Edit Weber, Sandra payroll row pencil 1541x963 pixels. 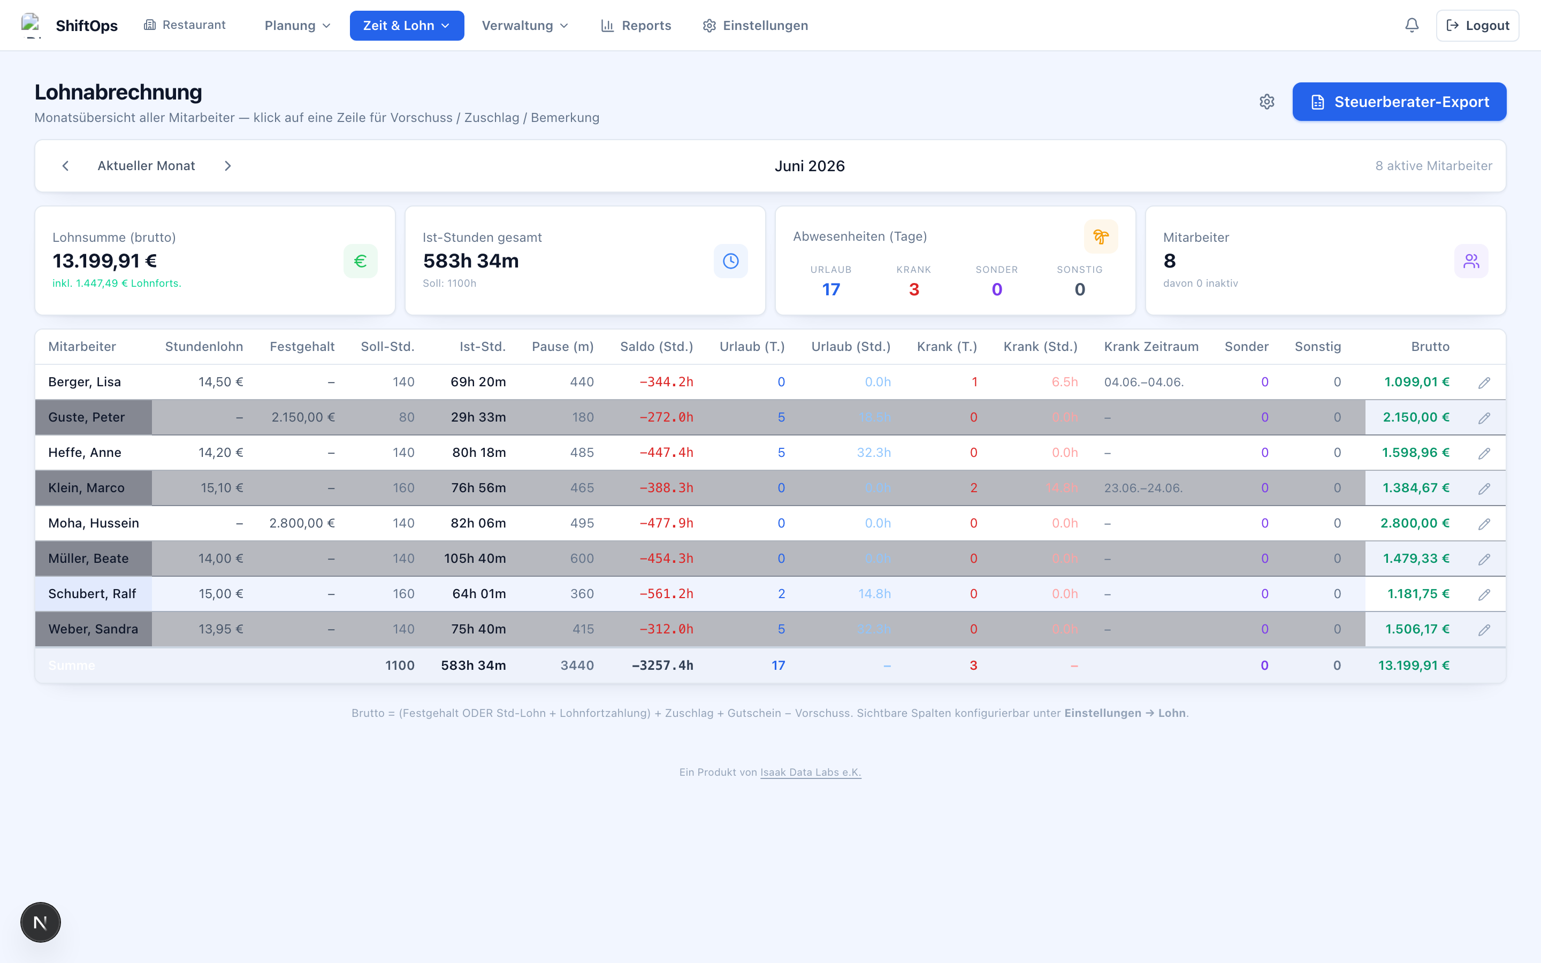click(x=1484, y=629)
